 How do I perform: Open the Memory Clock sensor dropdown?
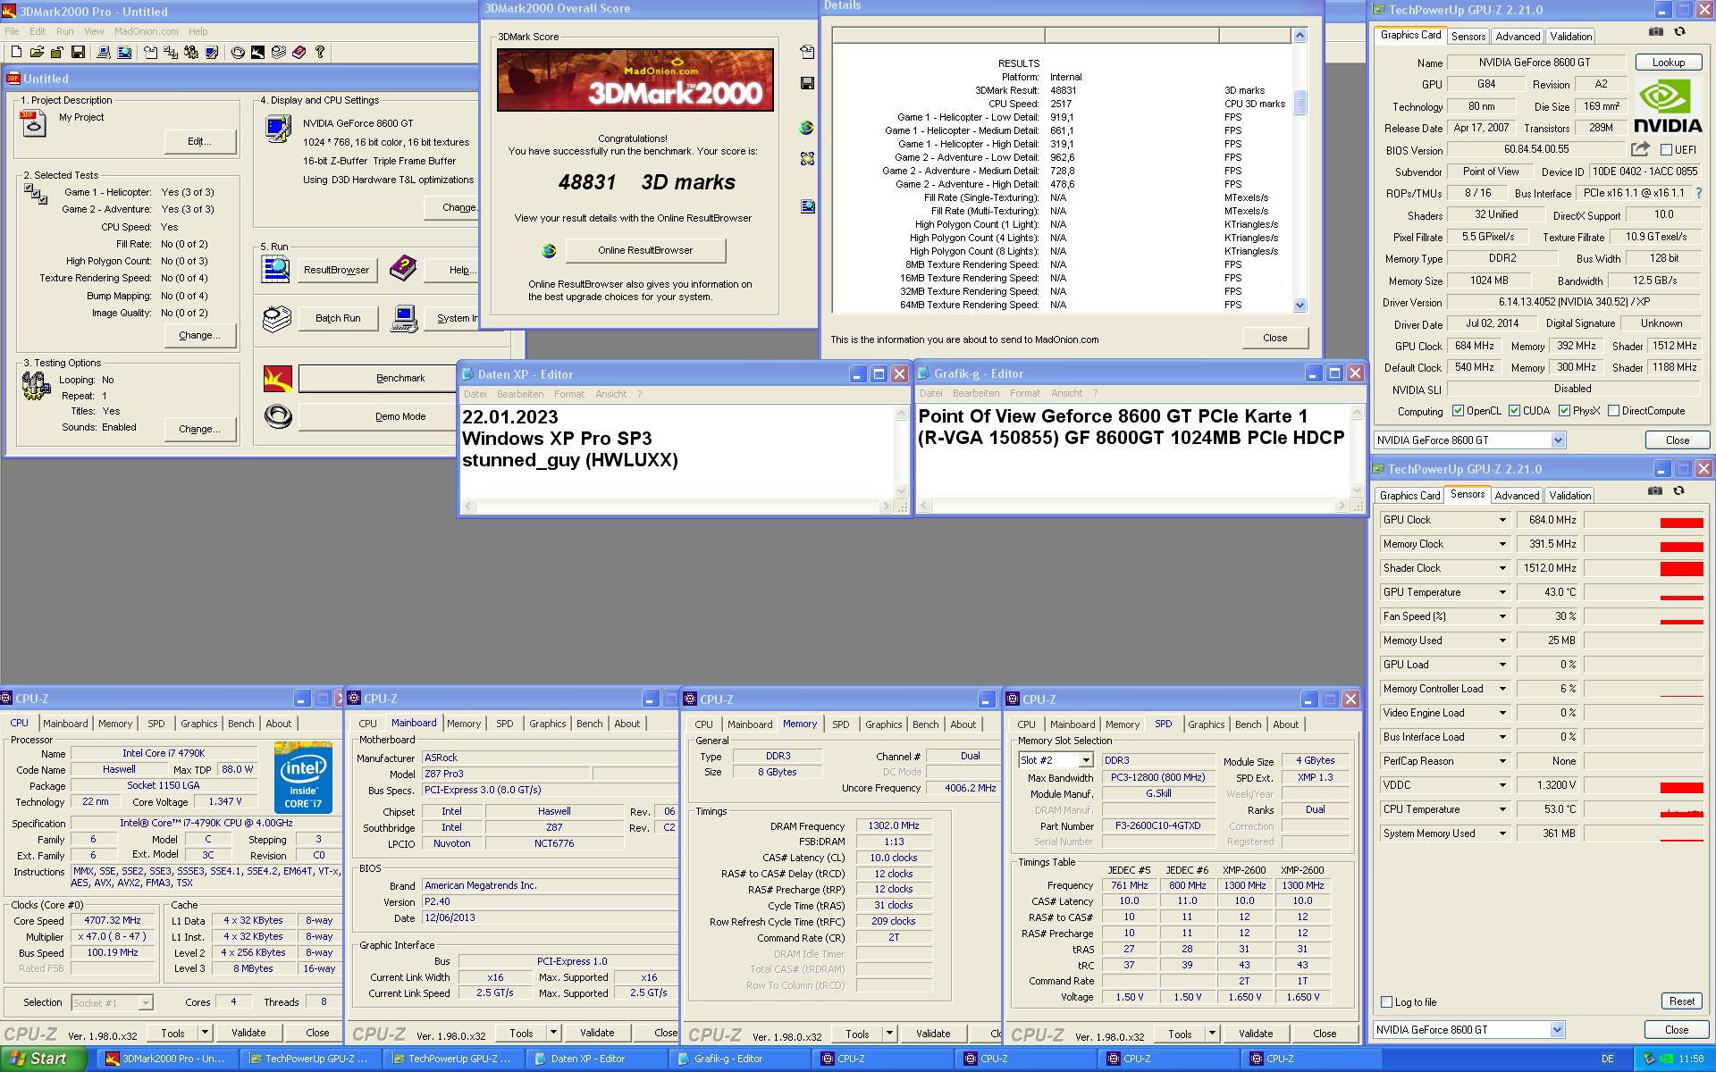pos(1502,544)
